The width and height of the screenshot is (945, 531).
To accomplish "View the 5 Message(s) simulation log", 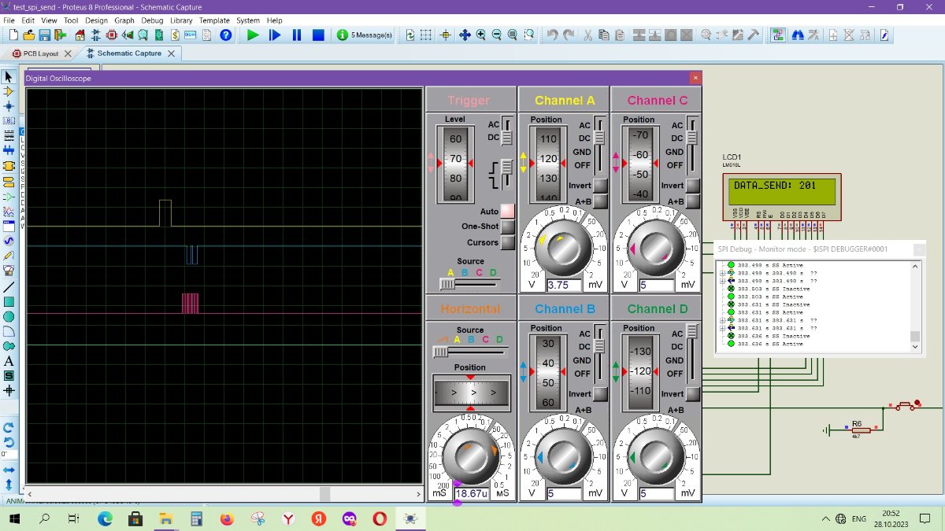I will tap(365, 35).
